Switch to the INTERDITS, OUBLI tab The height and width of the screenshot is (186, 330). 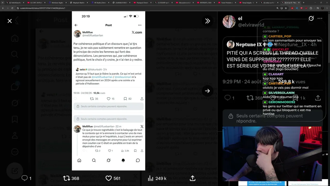tap(206, 3)
